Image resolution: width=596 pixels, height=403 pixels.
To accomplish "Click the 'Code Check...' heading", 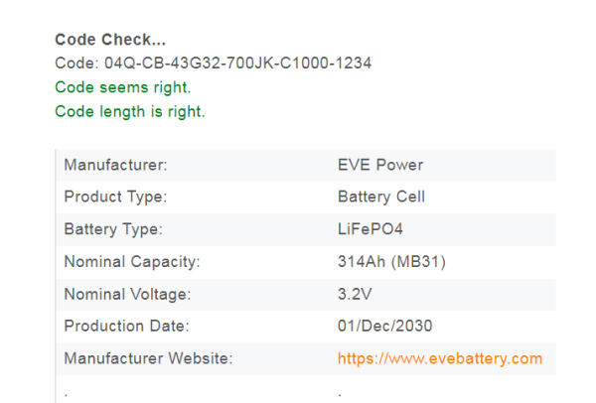I will point(110,40).
